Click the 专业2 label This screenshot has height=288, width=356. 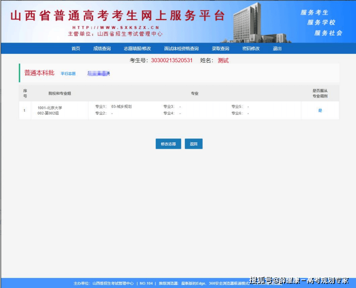tap(101, 113)
